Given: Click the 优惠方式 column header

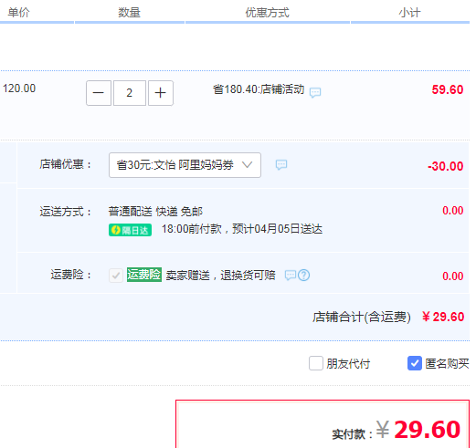Looking at the screenshot, I should 268,13.
